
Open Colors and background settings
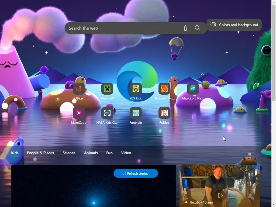[234, 25]
